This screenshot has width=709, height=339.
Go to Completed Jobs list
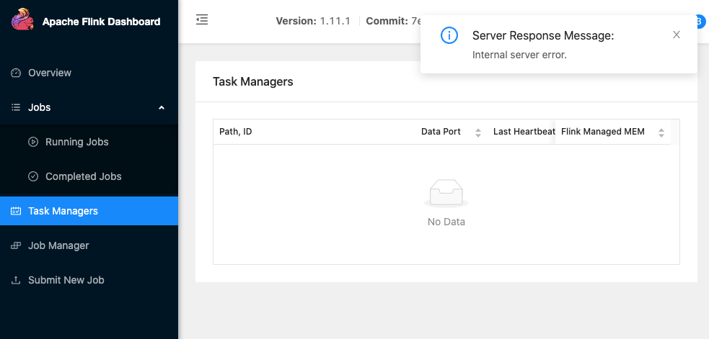83,176
